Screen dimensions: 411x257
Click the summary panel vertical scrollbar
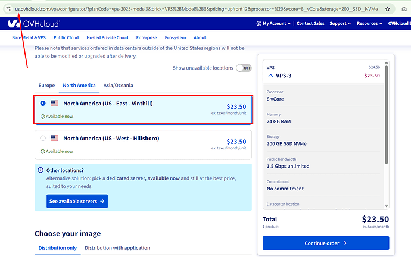click(x=387, y=115)
